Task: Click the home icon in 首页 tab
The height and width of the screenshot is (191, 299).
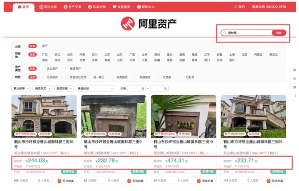Action: pyautogui.click(x=20, y=7)
